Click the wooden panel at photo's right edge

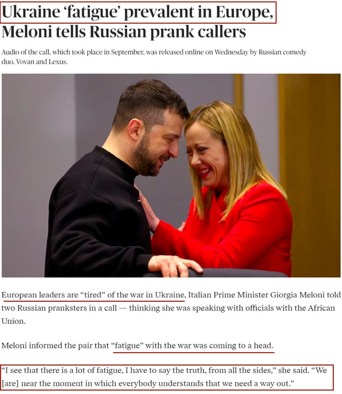[x=310, y=175]
